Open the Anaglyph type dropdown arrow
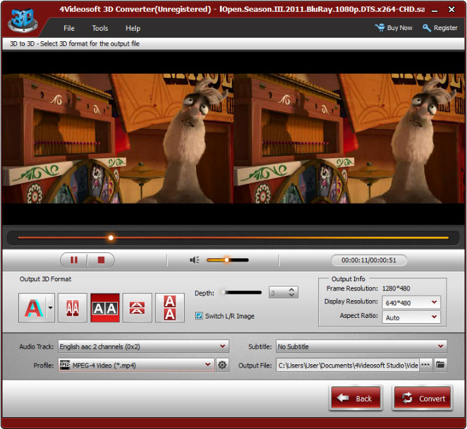Screen dimensions: 467x429 [50, 308]
